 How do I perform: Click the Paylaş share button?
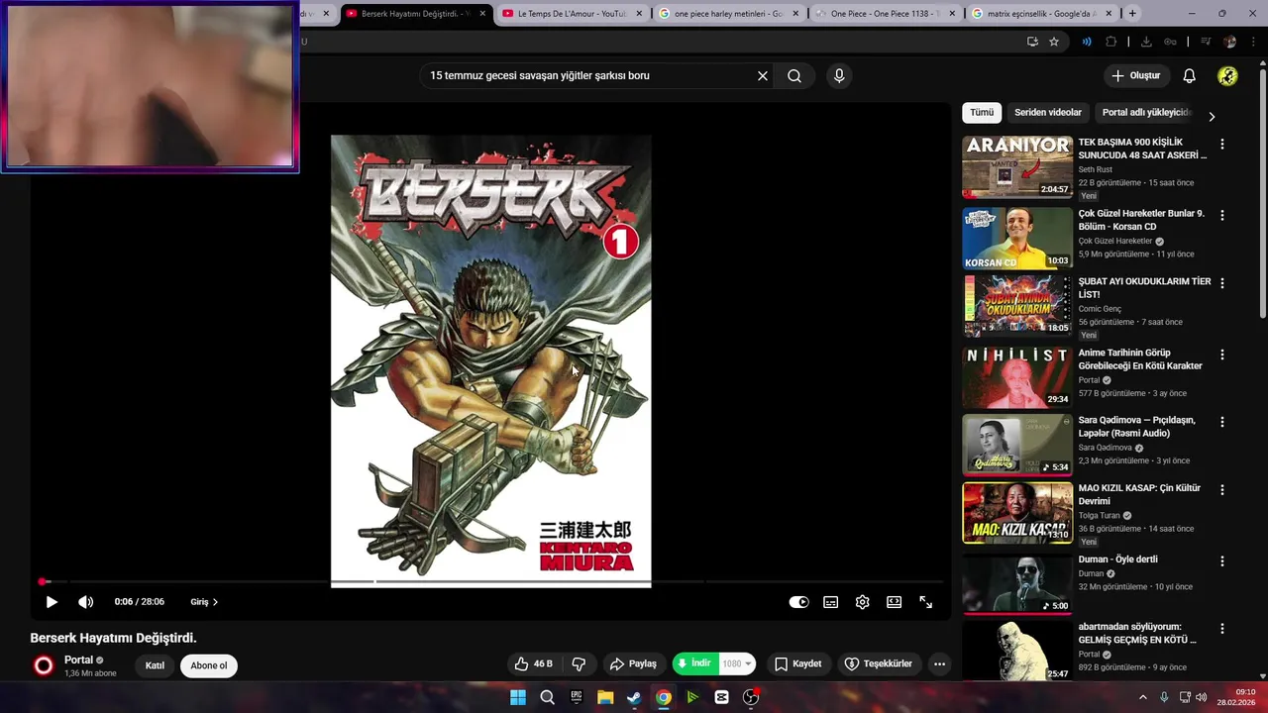633,663
